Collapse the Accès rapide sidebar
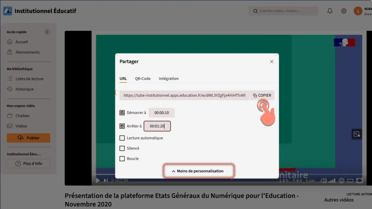This screenshot has height=209, width=372. pyautogui.click(x=47, y=32)
